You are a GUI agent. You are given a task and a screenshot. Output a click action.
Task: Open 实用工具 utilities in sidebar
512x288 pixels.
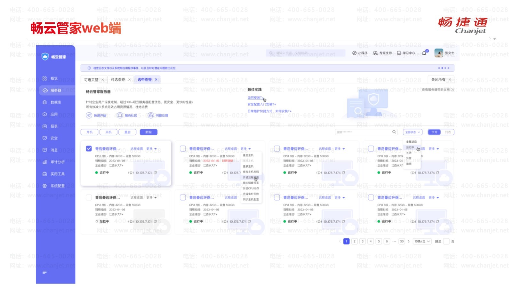click(54, 174)
